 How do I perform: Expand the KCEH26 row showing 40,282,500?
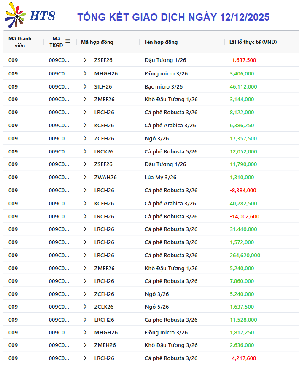coord(85,203)
